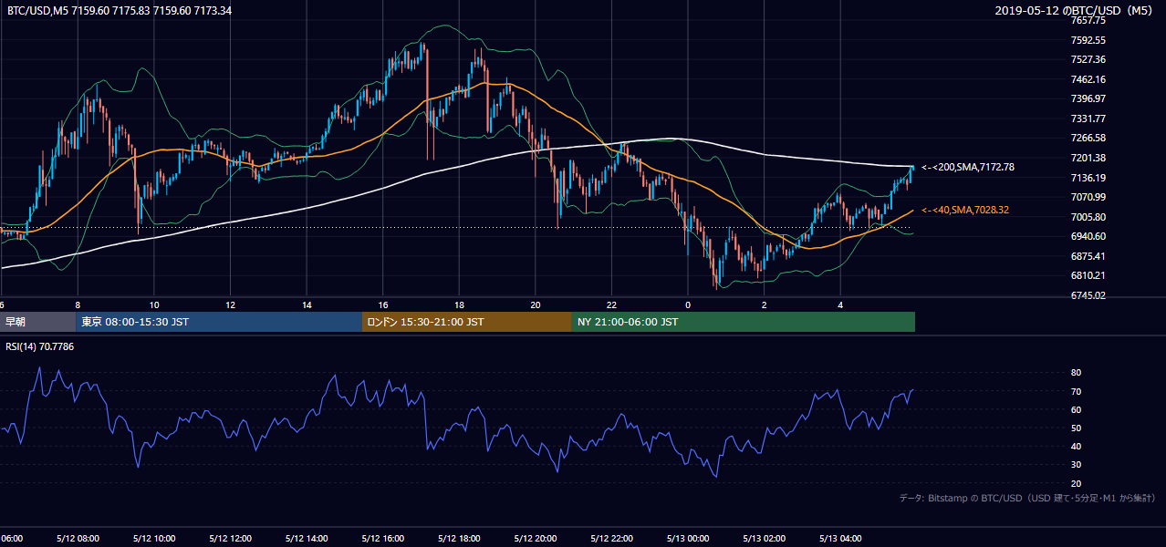Click hour label 10 under price chart
Image resolution: width=1166 pixels, height=547 pixels.
pos(154,304)
